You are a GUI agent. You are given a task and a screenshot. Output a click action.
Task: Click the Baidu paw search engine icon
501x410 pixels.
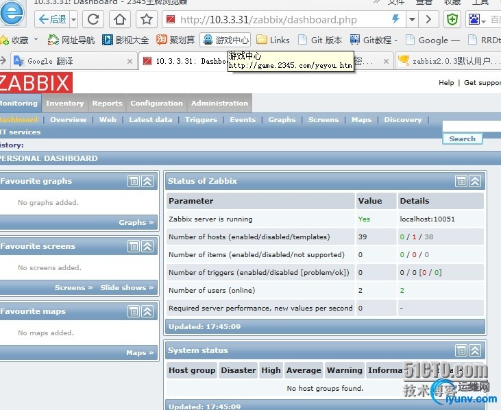point(474,19)
